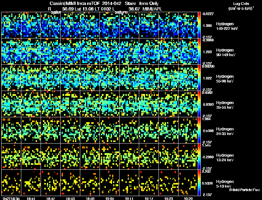262x200 pixels.
Task: Click the Hydrogen 13-24 keV panel at 19:29
Action: click(188, 157)
